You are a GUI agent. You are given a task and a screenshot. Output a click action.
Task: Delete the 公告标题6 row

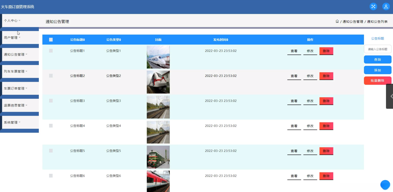(x=326, y=176)
